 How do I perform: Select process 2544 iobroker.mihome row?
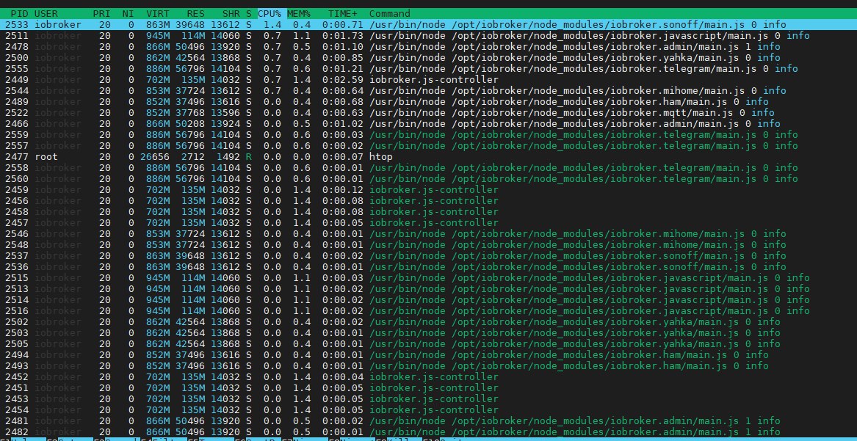[x=429, y=90]
